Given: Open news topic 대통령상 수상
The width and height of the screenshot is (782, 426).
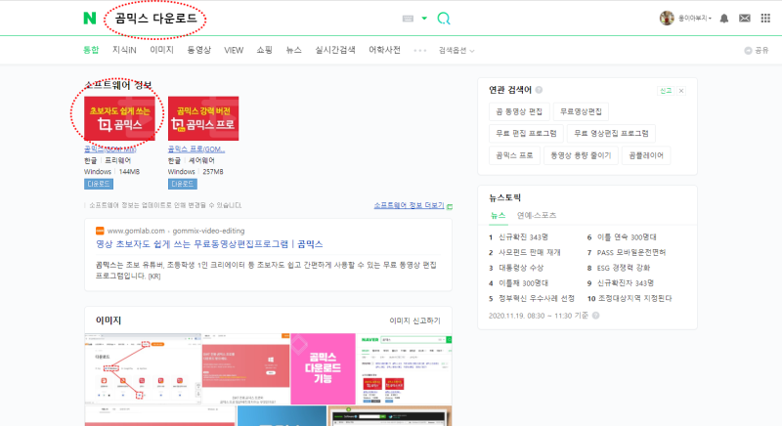Looking at the screenshot, I should [521, 268].
